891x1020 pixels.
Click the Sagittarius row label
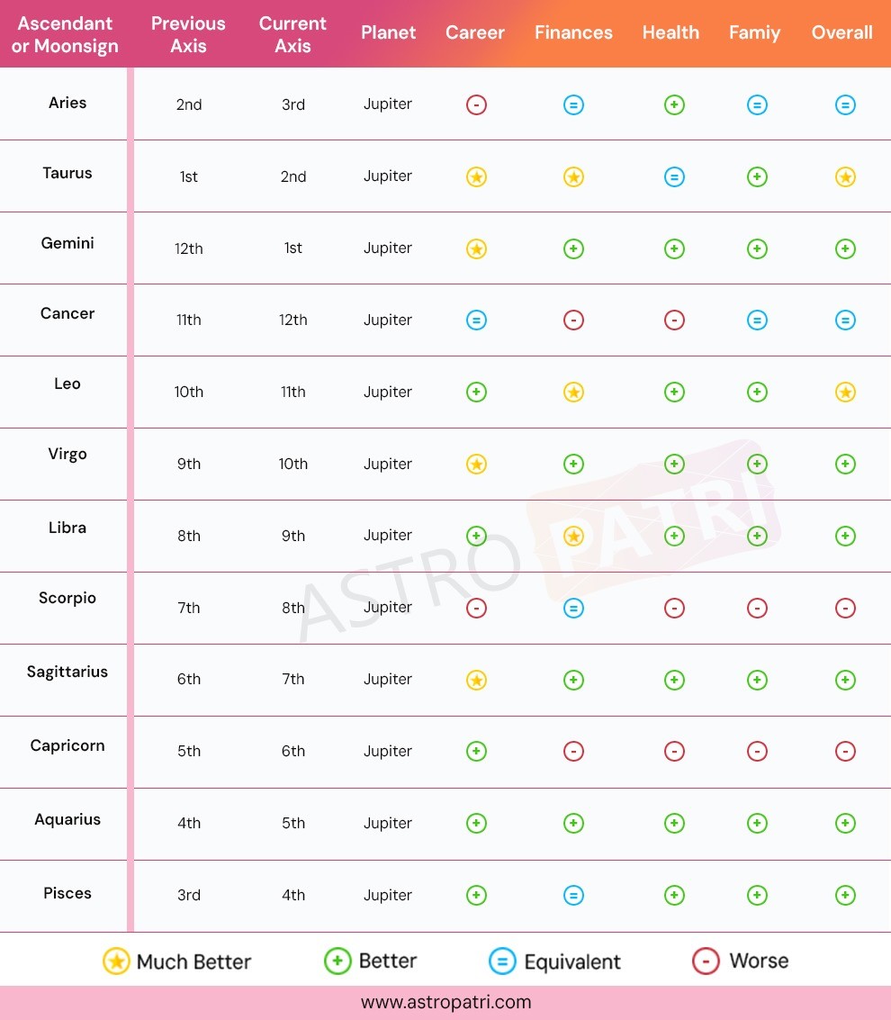point(67,672)
